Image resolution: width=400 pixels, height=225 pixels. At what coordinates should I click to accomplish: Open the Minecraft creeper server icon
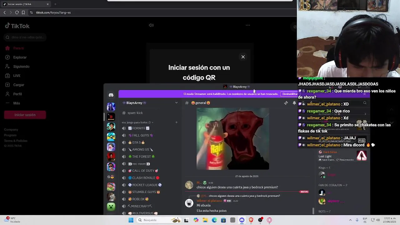point(111,207)
